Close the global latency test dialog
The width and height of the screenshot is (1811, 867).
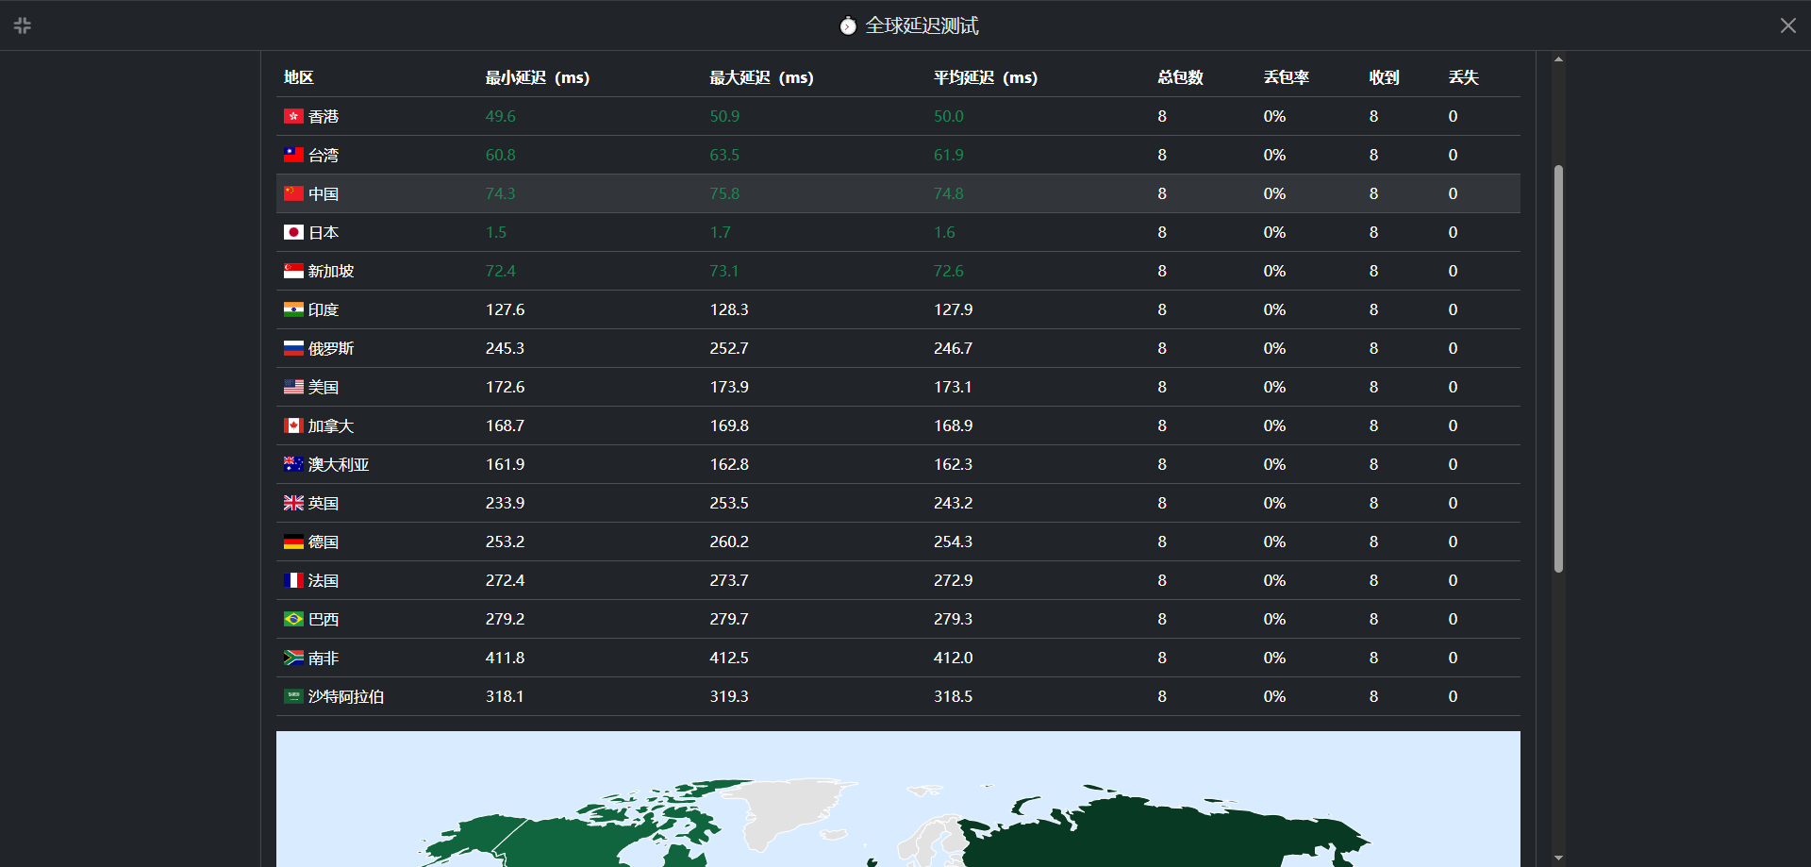point(1787,25)
